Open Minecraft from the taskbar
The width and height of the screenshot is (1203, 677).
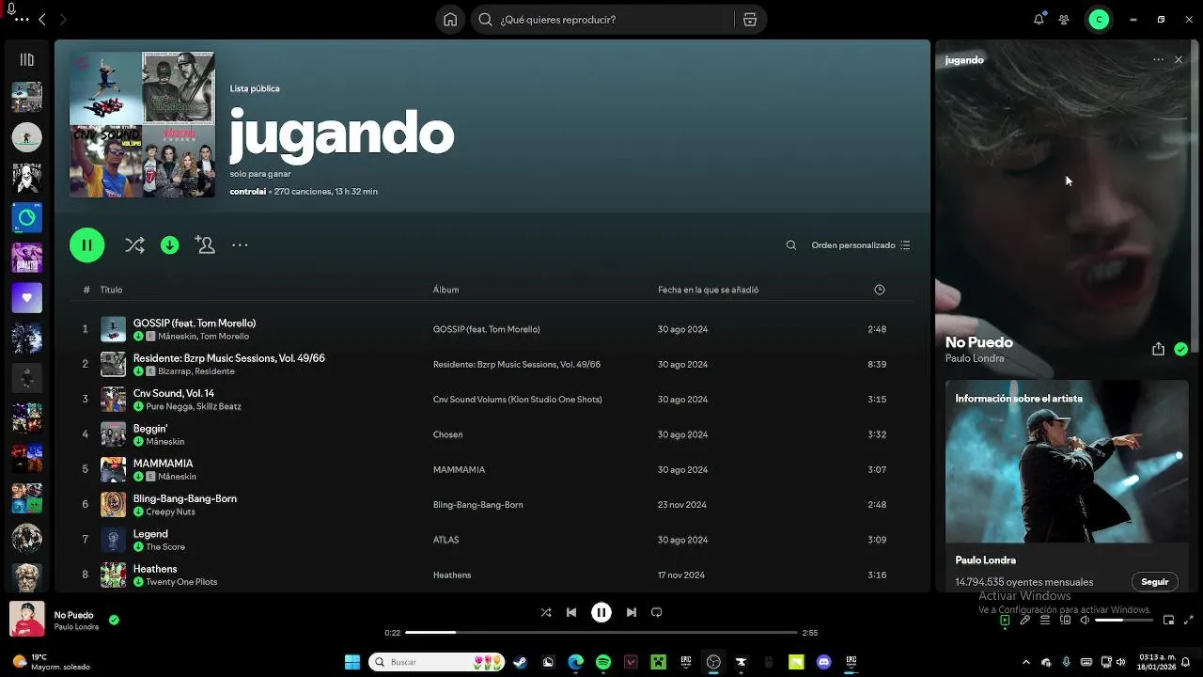pos(659,662)
